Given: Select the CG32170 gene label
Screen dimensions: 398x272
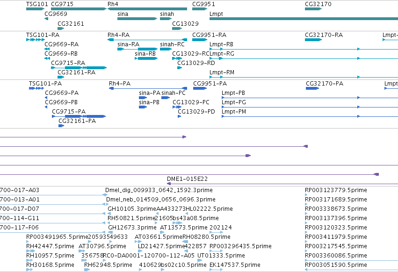Looking at the screenshot, I should click(x=318, y=4).
